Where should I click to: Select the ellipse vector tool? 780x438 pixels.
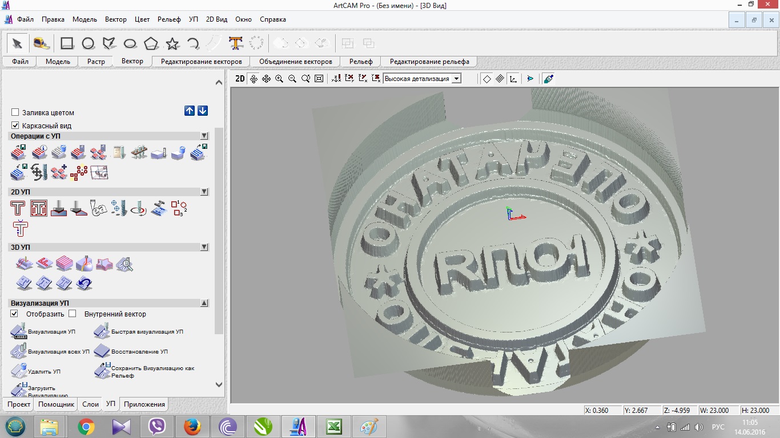point(130,43)
